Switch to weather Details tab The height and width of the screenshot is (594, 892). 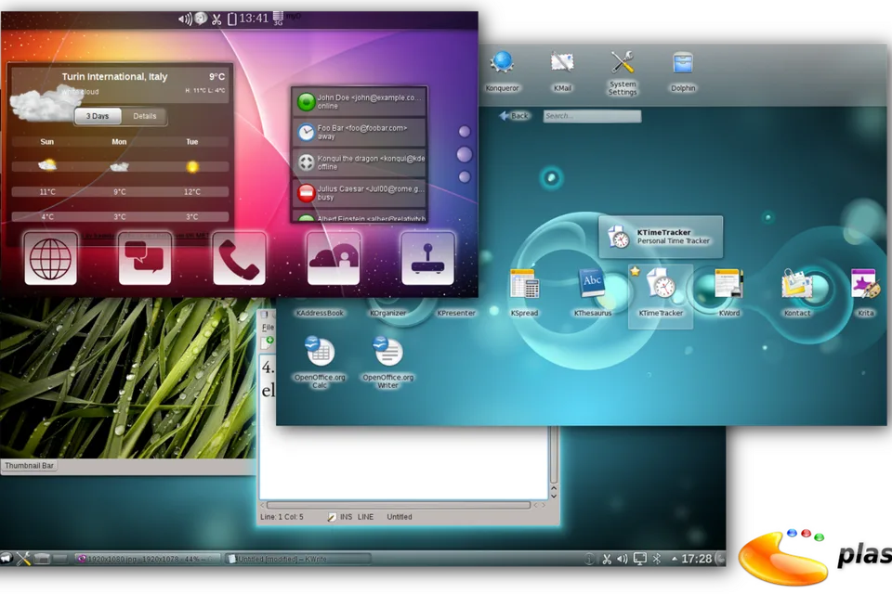(145, 116)
